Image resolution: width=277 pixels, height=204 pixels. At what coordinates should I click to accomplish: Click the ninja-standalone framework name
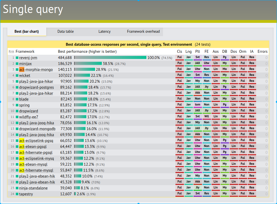point(33,188)
